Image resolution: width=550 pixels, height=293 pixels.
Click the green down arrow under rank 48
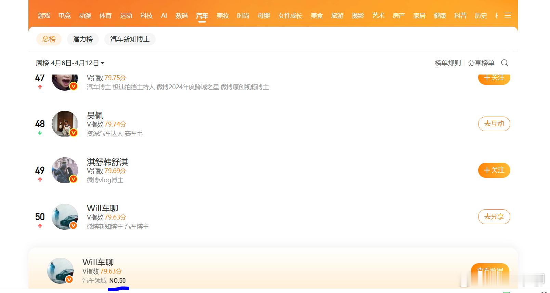[x=40, y=133]
